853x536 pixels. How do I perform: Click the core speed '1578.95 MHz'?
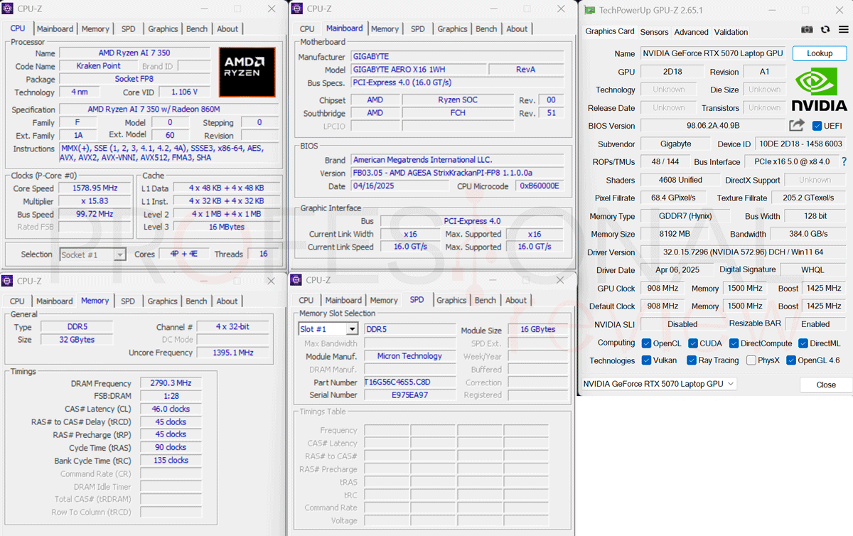point(95,188)
